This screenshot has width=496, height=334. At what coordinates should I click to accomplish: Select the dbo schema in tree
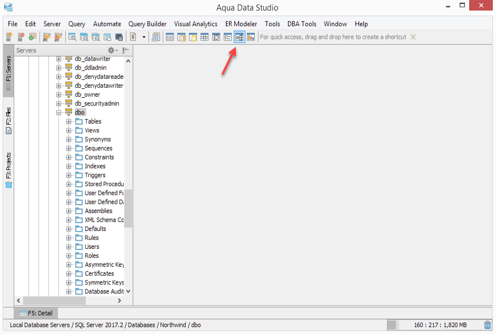(80, 113)
